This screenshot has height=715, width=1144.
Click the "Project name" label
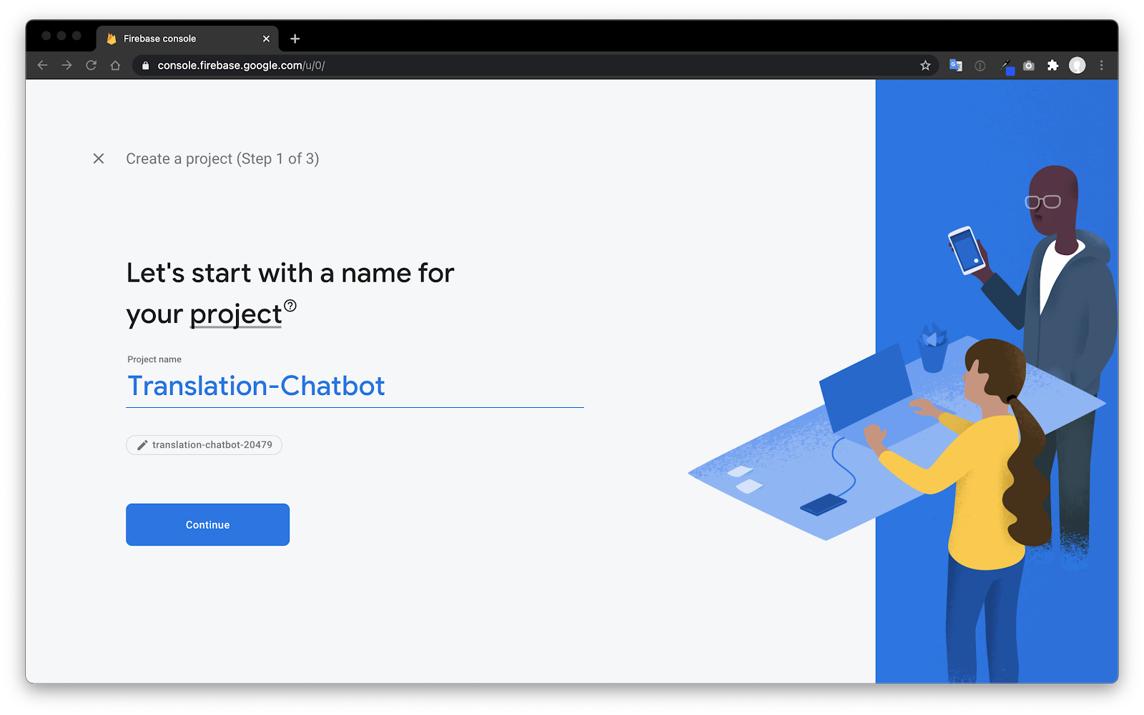pos(154,359)
